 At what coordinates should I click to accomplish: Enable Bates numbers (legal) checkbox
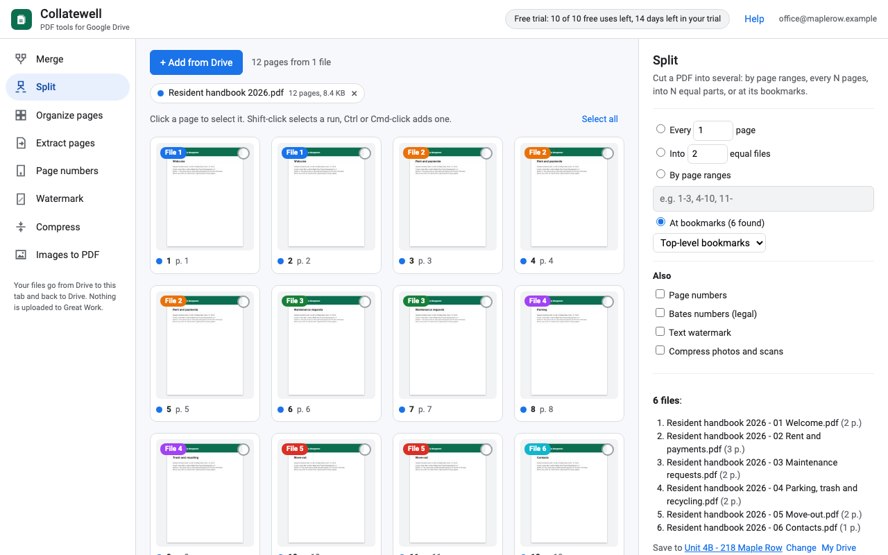tap(660, 313)
